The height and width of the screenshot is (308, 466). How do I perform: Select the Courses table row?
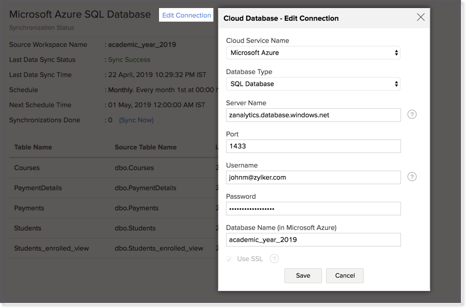[27, 168]
